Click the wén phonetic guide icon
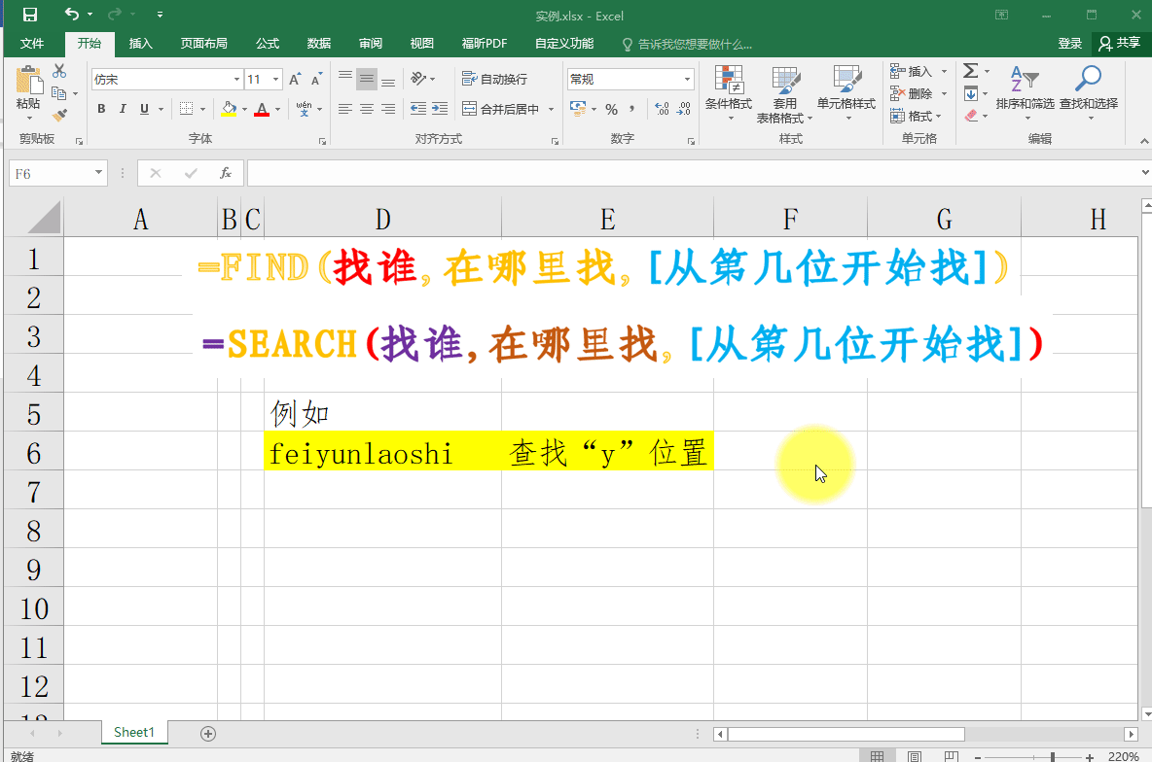 click(x=304, y=109)
